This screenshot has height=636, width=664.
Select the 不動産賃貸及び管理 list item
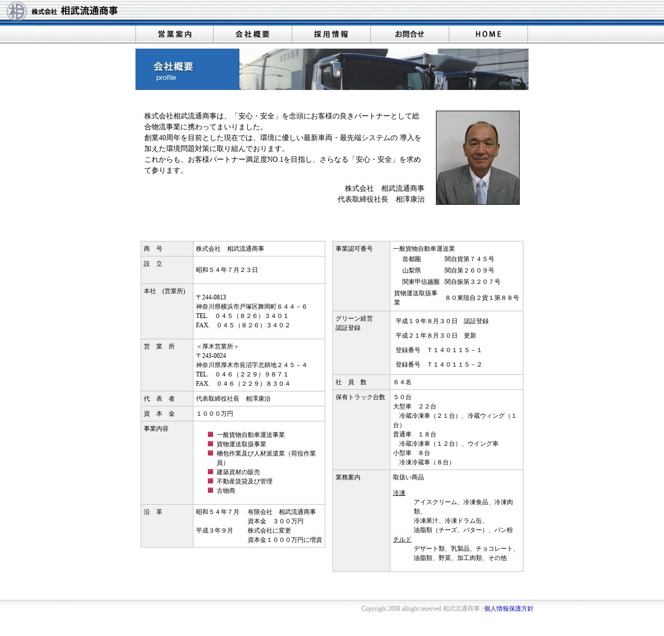coord(245,481)
